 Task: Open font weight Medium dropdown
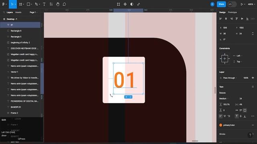coord(224,98)
